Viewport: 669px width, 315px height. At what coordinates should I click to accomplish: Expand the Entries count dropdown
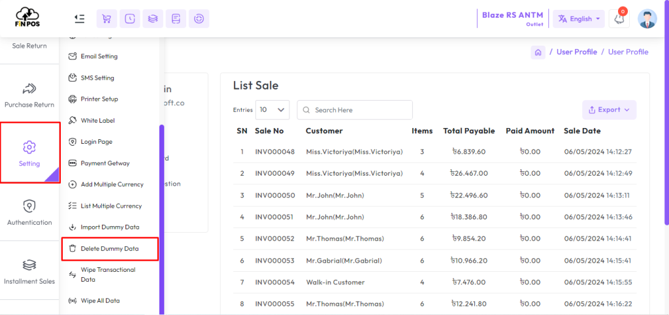click(x=272, y=110)
